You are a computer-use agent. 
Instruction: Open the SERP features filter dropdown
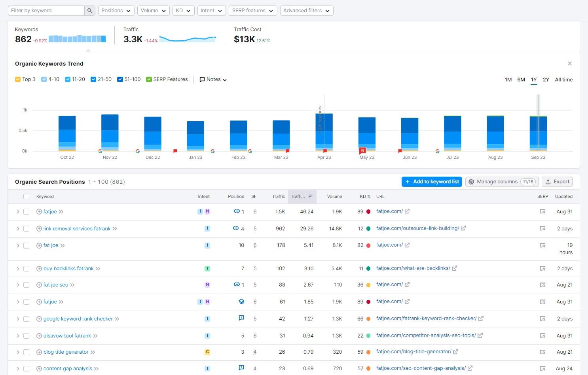[252, 11]
